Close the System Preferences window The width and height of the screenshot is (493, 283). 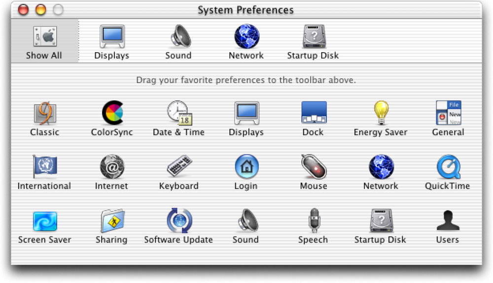(23, 10)
